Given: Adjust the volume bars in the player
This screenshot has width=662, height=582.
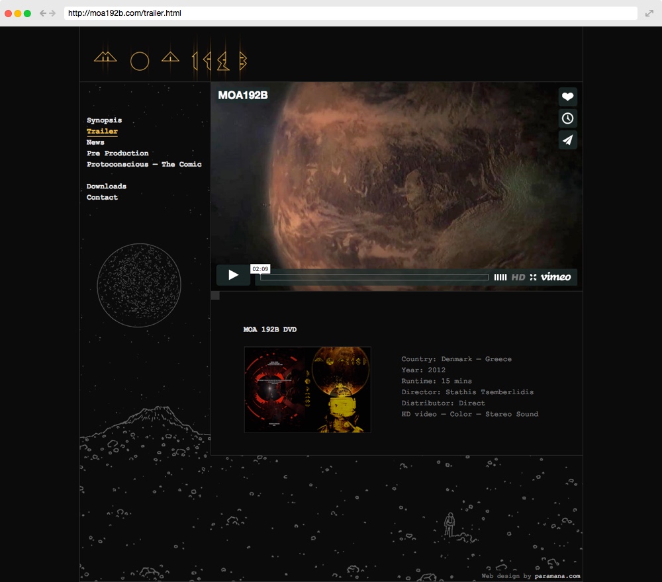Looking at the screenshot, I should (x=500, y=277).
